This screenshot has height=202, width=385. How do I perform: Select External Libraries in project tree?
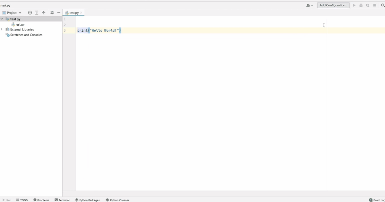22,29
